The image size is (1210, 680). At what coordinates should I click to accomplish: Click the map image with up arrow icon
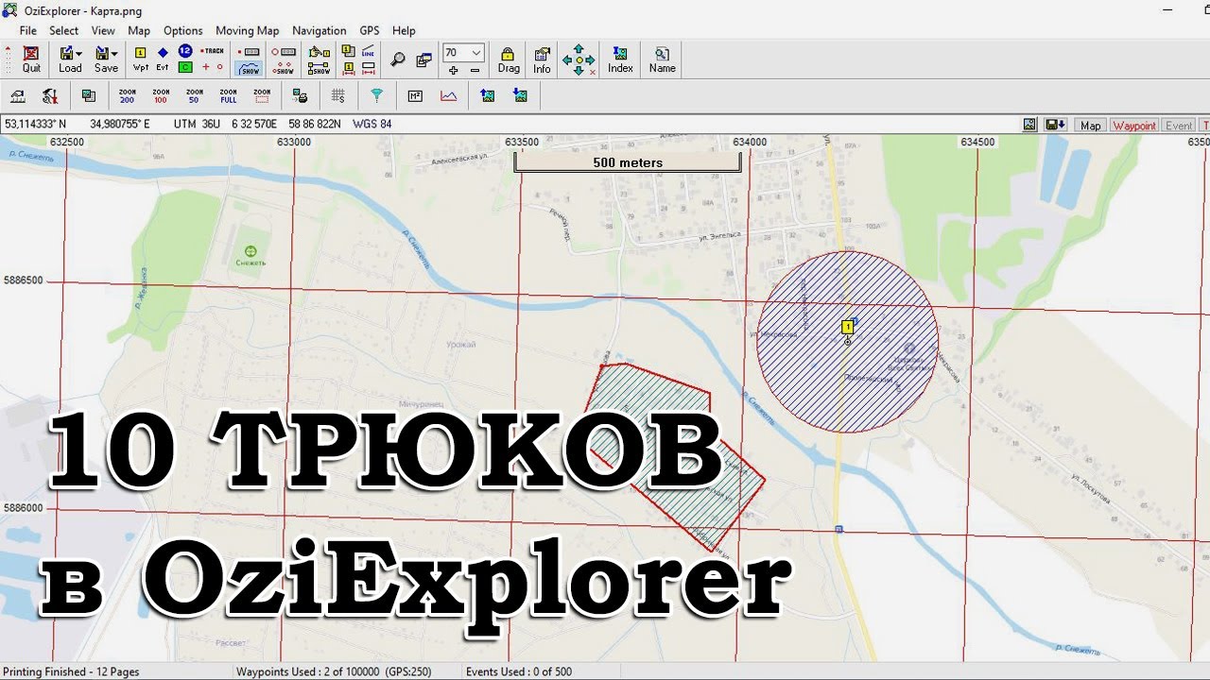coord(487,95)
